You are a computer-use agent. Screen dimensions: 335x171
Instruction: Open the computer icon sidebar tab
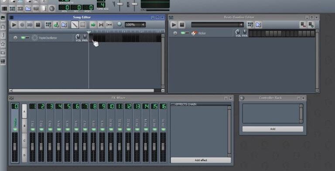[x=3, y=62]
